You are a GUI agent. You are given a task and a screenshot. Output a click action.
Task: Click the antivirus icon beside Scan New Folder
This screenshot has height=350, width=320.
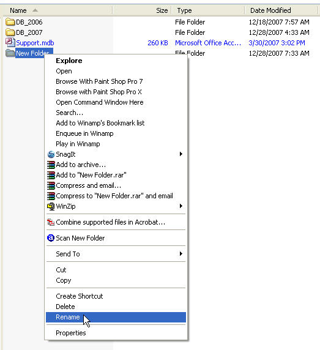click(x=51, y=238)
